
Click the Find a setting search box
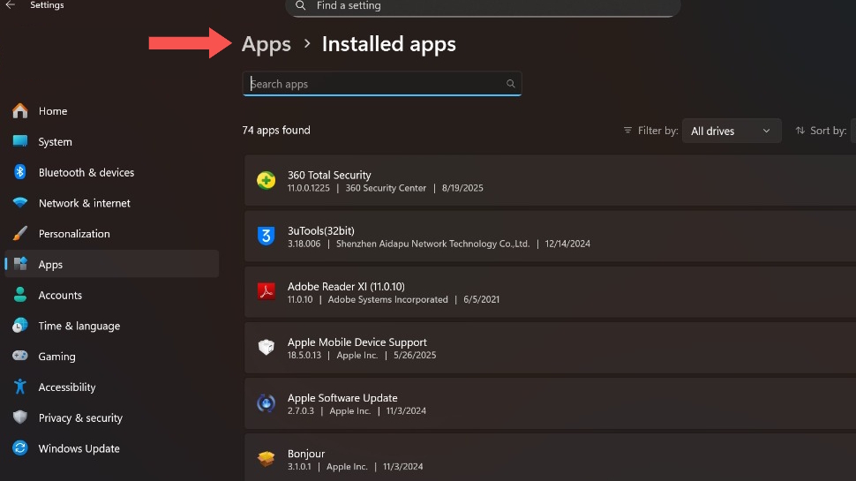point(483,6)
